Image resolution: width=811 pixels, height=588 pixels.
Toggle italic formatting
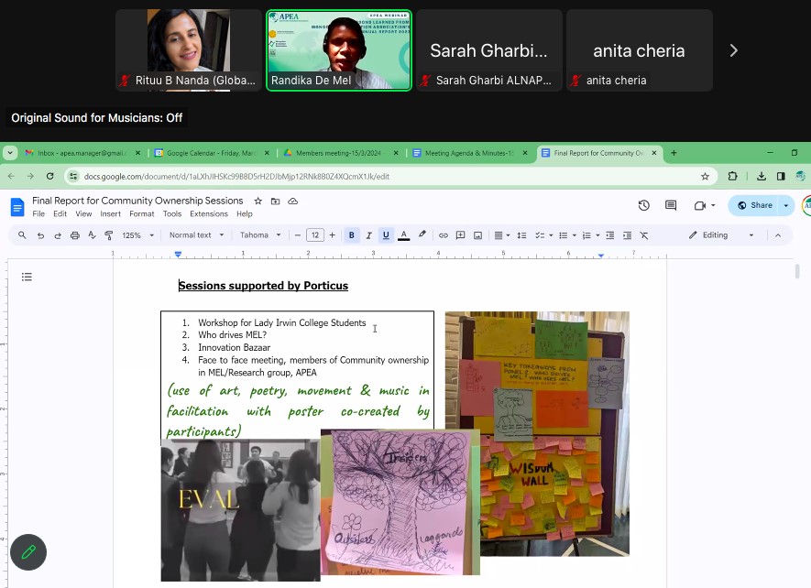pyautogui.click(x=368, y=235)
